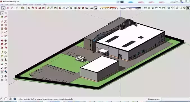The height and width of the screenshot is (102, 190).
Task: Pick the Push/Pull tool in top toolbar
Action: 29,8
